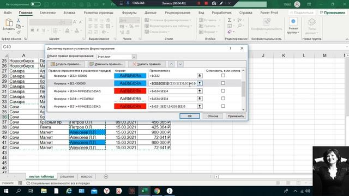Open the Clipboard group dialog launcher

click(26, 39)
